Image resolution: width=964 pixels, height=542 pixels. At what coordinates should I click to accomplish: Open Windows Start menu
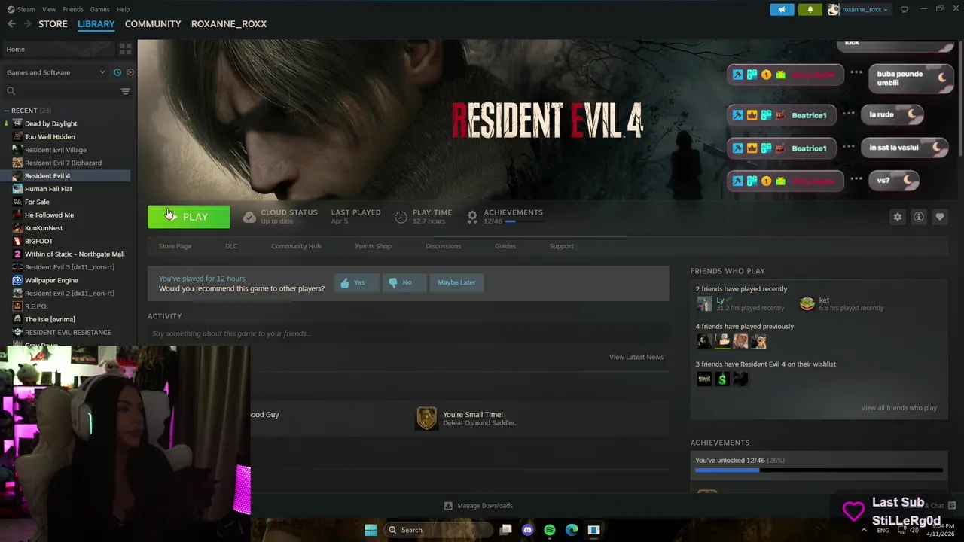tap(371, 530)
